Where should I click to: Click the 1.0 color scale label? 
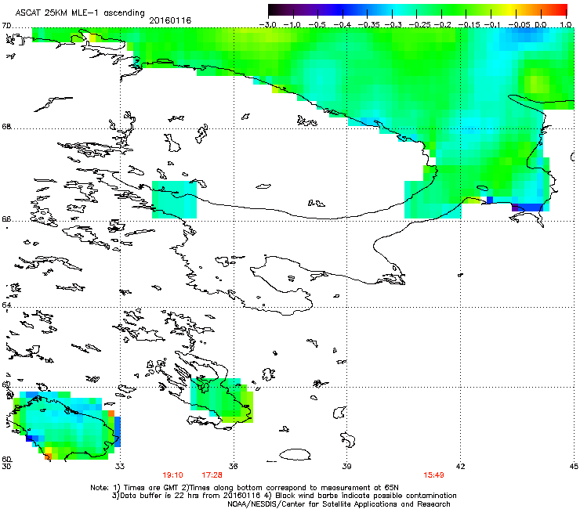[x=566, y=25]
